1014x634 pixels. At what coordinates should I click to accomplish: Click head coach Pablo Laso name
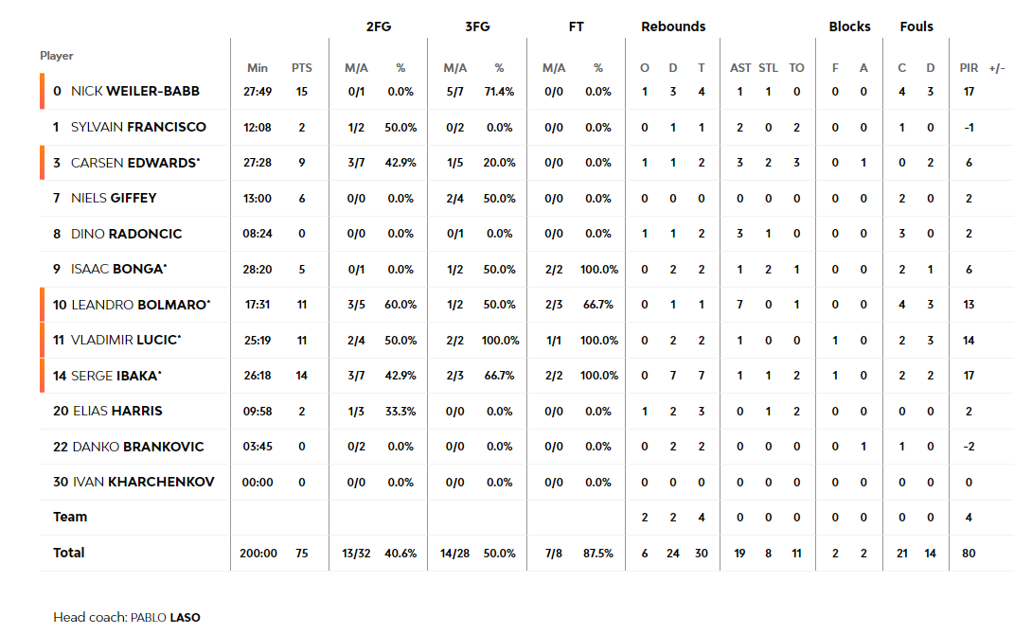click(x=166, y=618)
